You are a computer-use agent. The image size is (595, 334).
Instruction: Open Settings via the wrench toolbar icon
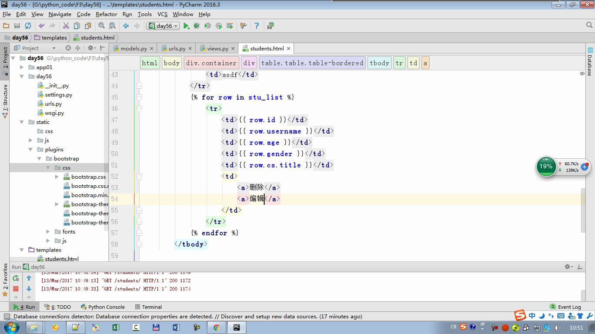243,26
